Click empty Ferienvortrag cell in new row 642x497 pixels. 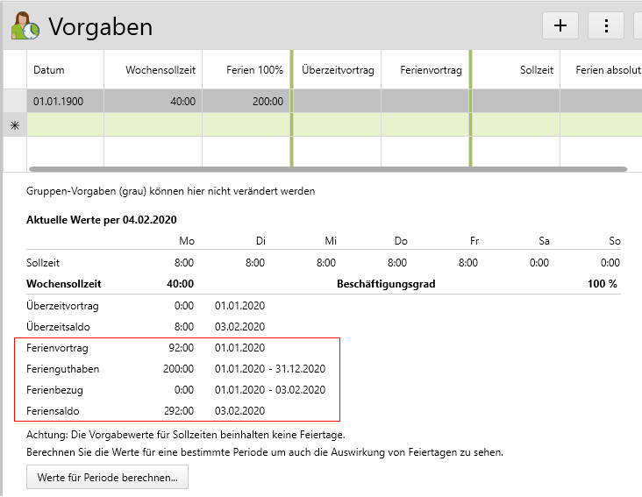[425, 125]
